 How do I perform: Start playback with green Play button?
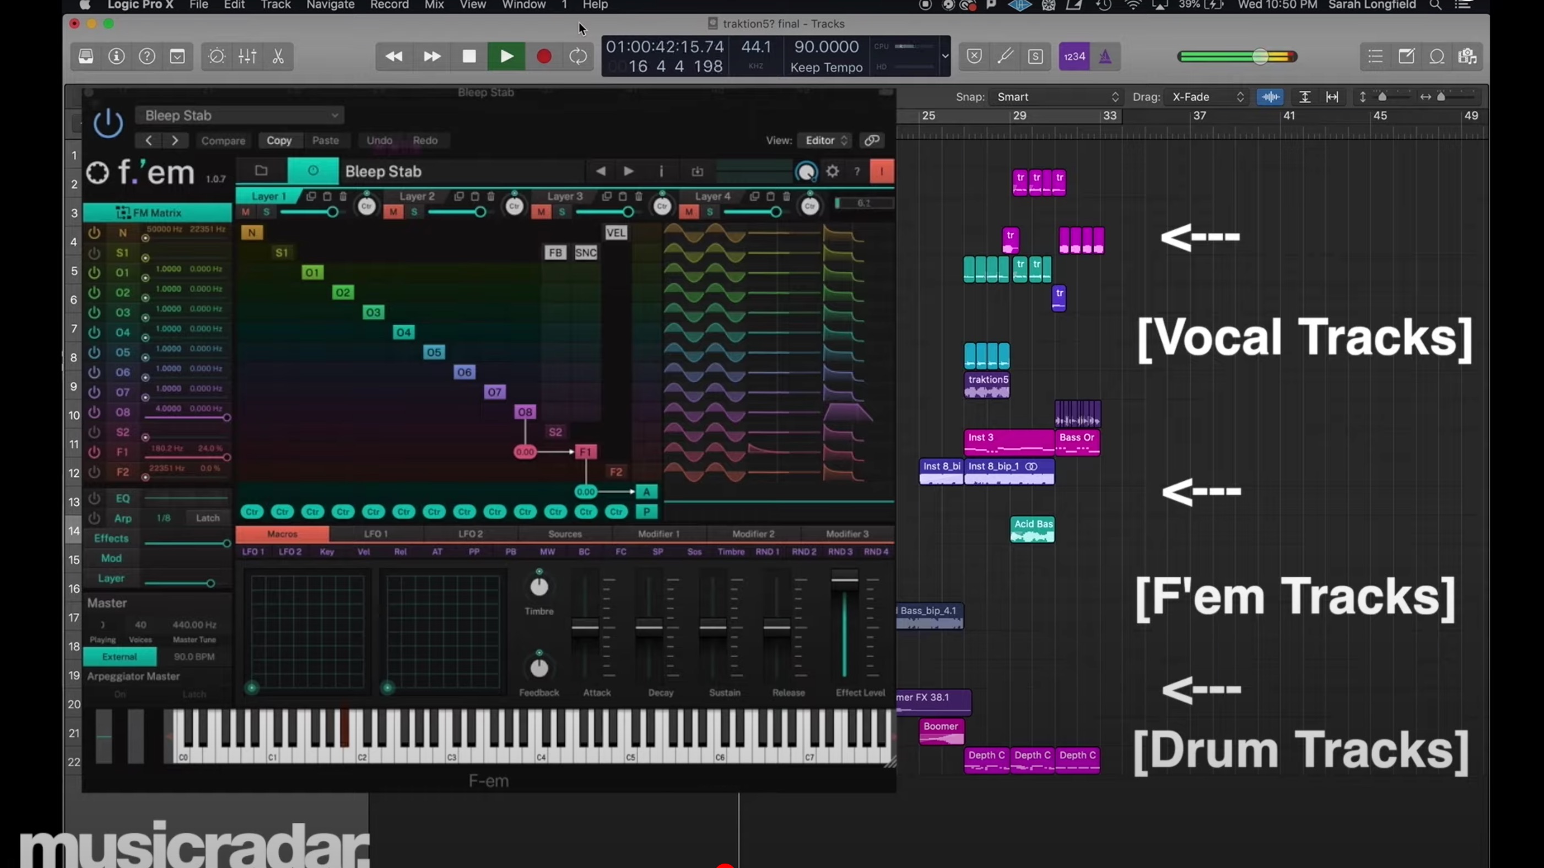coord(506,56)
